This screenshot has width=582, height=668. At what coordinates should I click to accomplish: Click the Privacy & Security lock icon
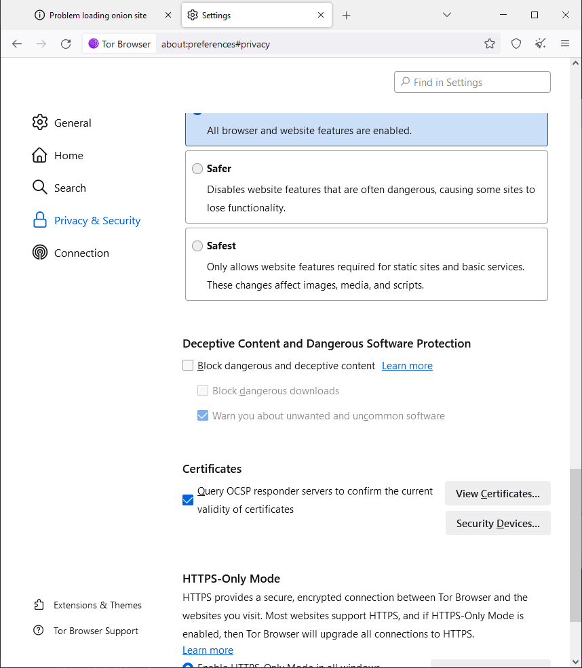pos(39,220)
